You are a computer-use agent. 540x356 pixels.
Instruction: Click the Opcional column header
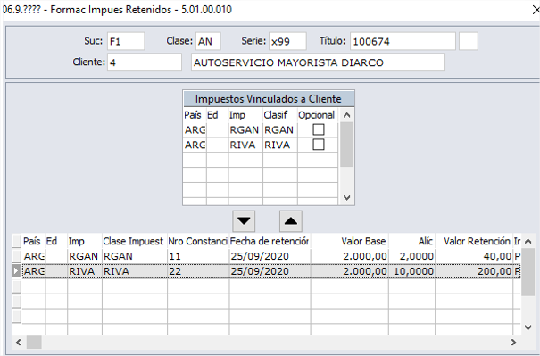pyautogui.click(x=317, y=114)
